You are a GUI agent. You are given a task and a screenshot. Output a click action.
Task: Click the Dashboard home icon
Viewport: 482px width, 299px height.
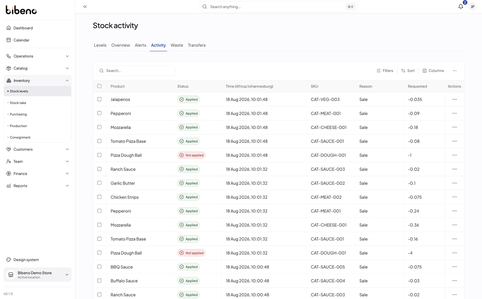click(x=9, y=28)
